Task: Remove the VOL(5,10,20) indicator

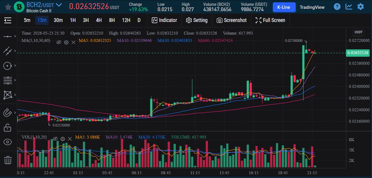Action: click(70, 139)
